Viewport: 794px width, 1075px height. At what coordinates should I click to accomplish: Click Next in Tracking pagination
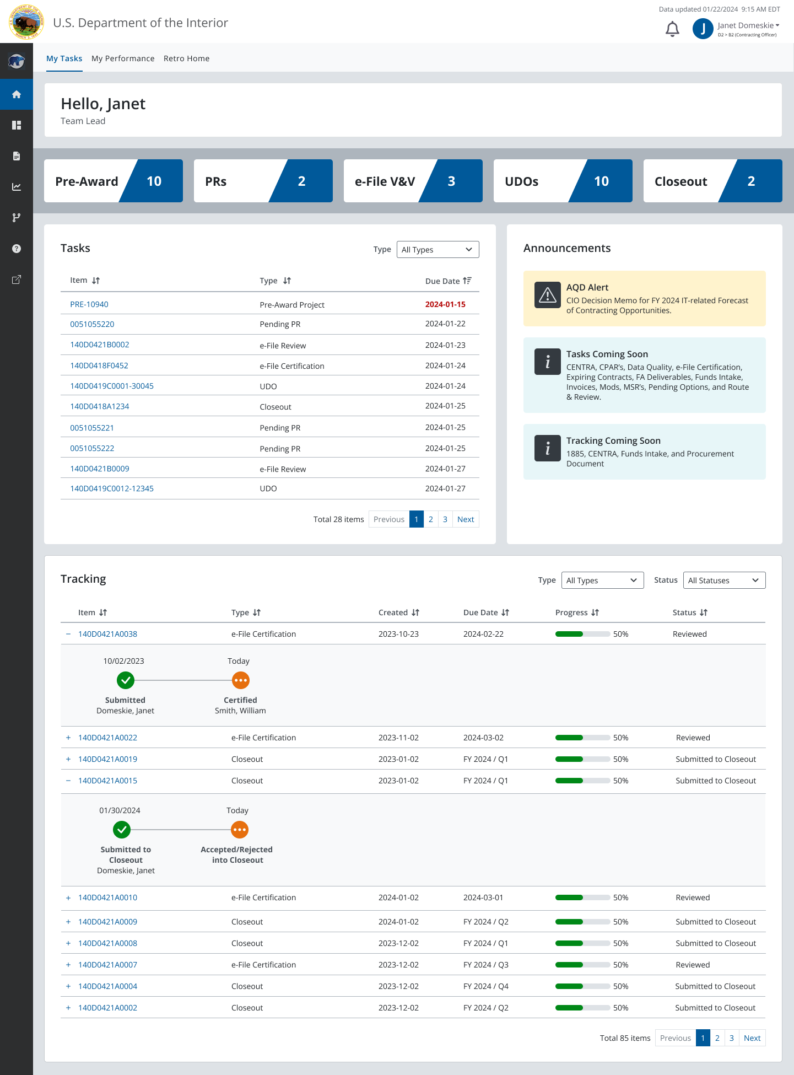[752, 1038]
